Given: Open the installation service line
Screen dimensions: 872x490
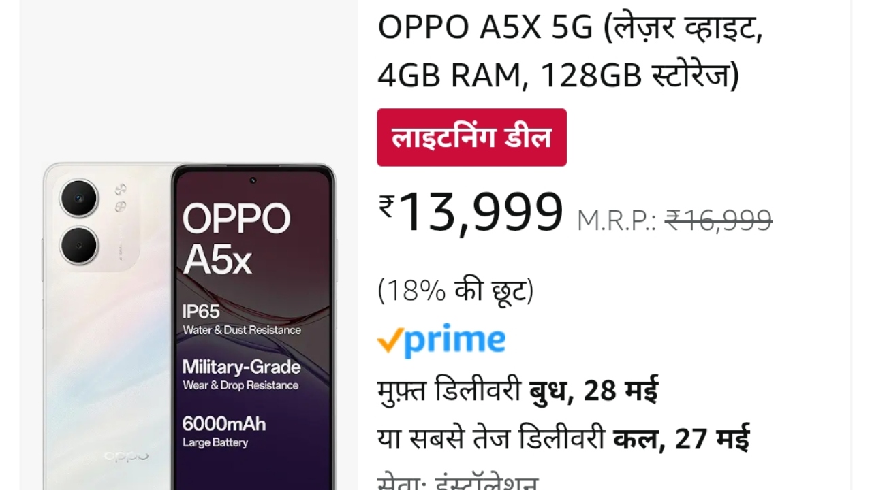Looking at the screenshot, I should point(458,482).
